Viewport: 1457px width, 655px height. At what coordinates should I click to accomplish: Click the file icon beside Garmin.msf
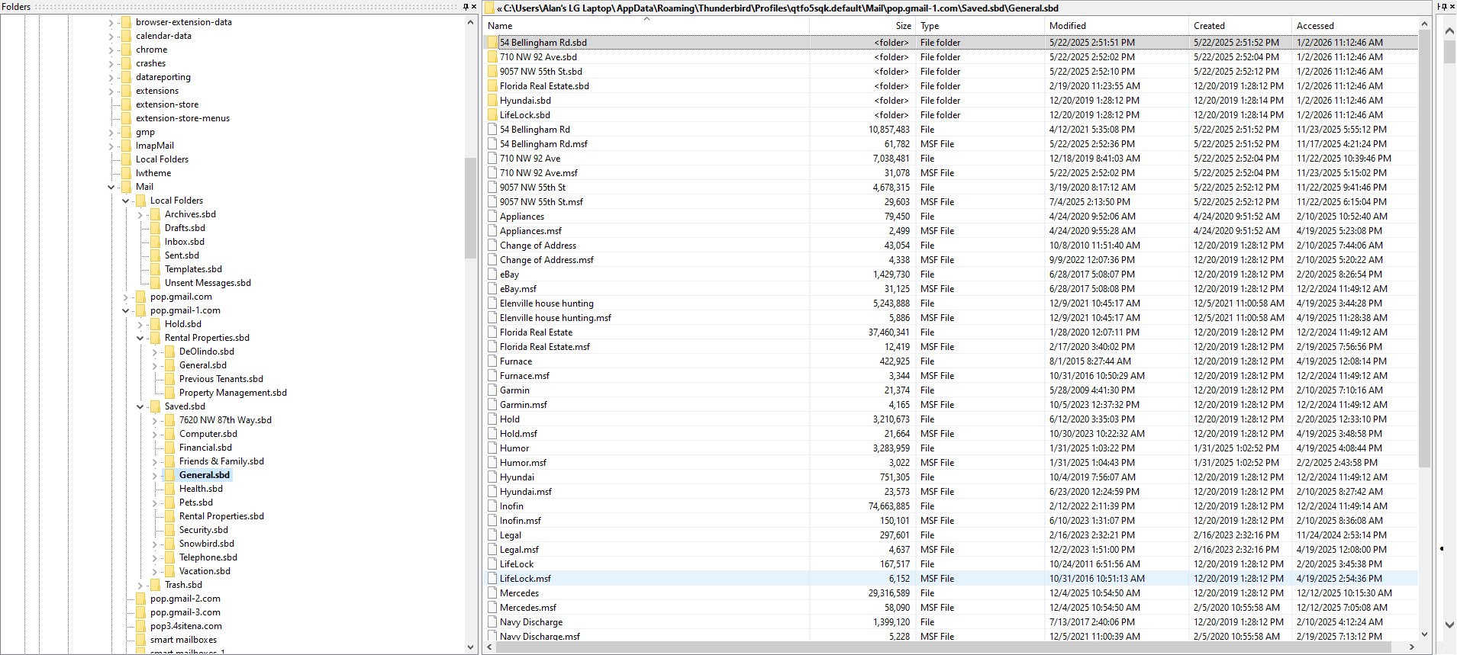493,405
